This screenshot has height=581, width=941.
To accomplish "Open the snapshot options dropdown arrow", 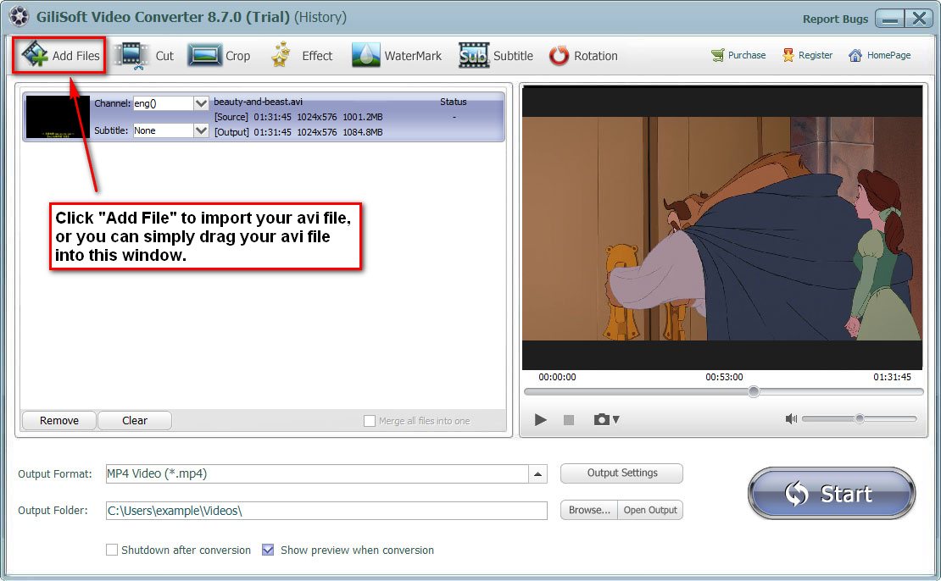I will (616, 420).
